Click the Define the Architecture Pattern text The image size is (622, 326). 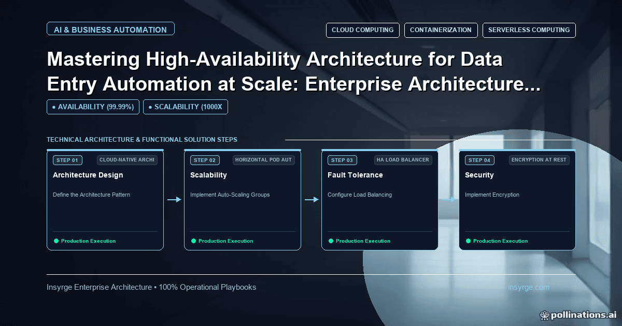[91, 195]
